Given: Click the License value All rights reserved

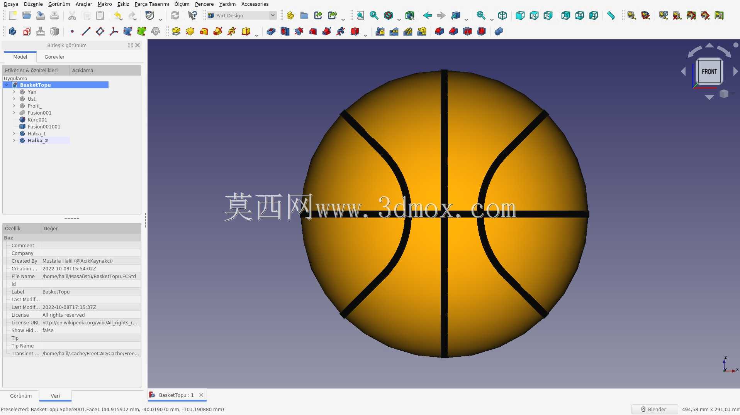Looking at the screenshot, I should (x=91, y=315).
